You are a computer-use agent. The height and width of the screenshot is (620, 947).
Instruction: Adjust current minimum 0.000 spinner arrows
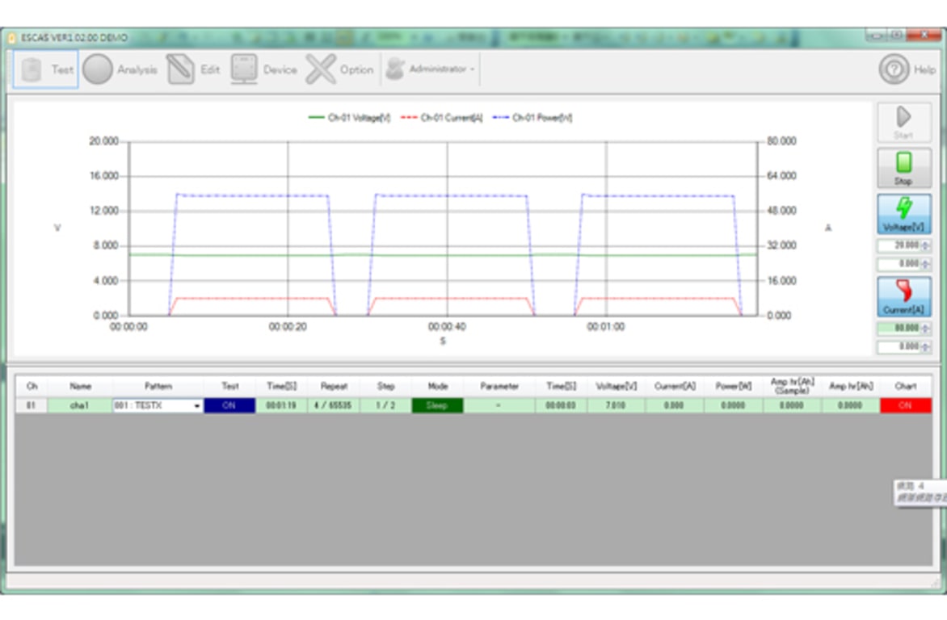click(925, 346)
